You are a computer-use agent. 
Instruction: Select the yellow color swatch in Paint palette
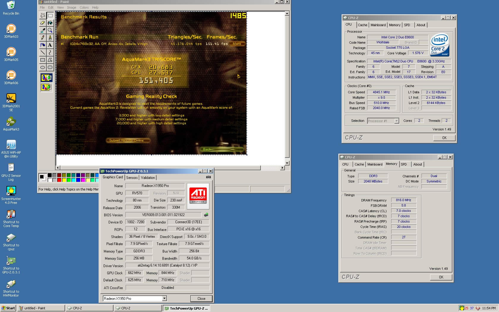64,180
